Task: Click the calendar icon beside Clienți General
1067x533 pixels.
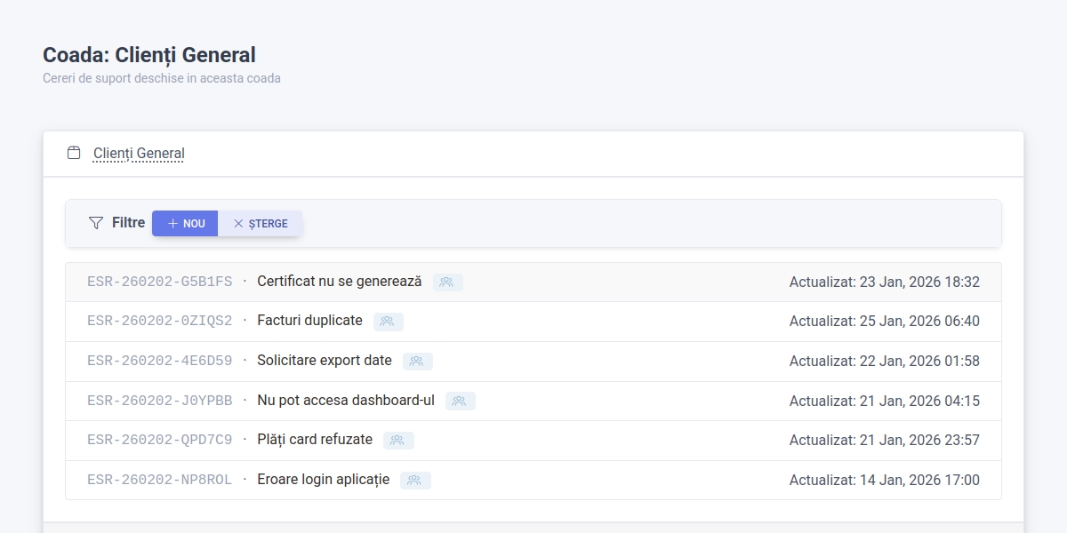Action: click(74, 153)
